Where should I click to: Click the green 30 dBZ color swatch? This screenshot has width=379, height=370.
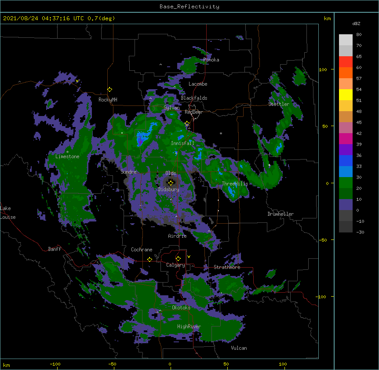point(346,183)
